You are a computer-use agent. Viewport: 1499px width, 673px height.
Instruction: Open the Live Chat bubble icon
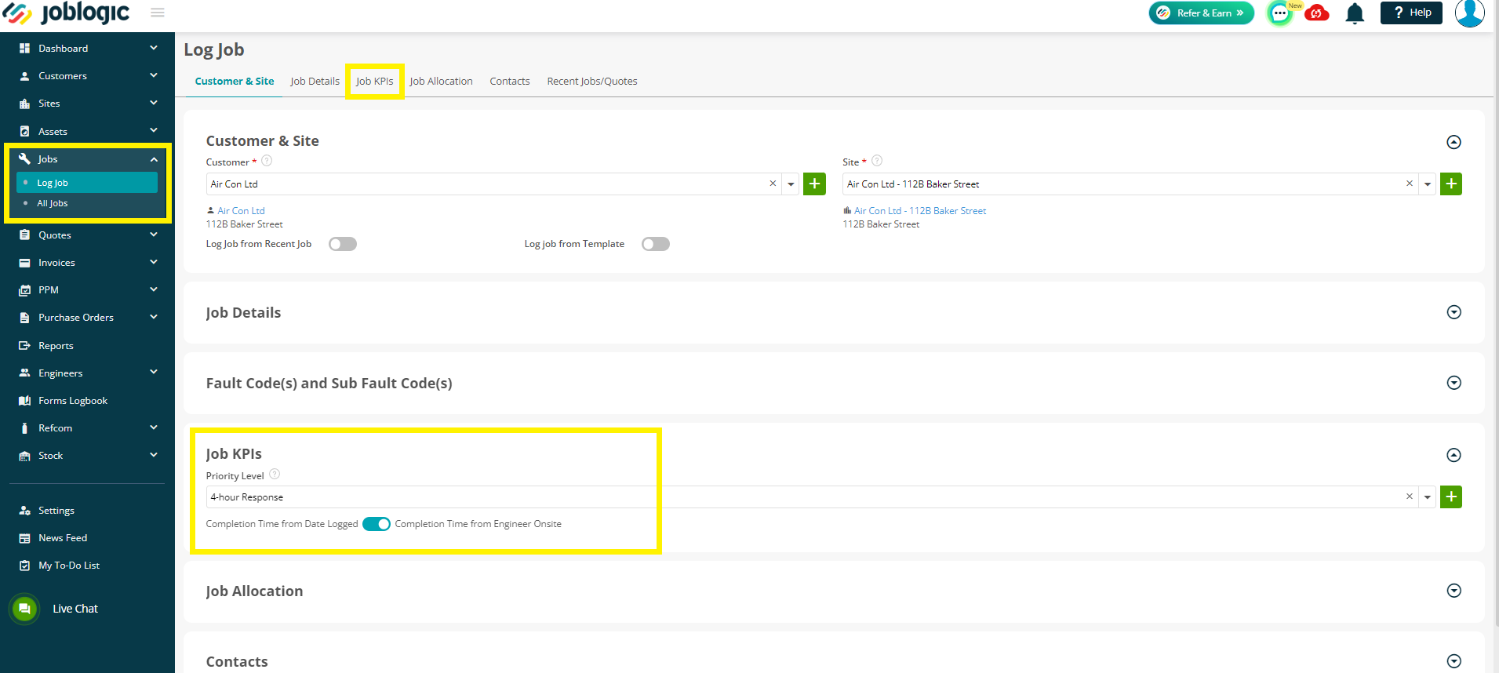click(x=24, y=609)
